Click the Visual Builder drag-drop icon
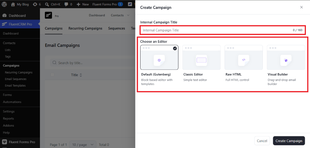The width and height of the screenshot is (310, 148). [286, 60]
